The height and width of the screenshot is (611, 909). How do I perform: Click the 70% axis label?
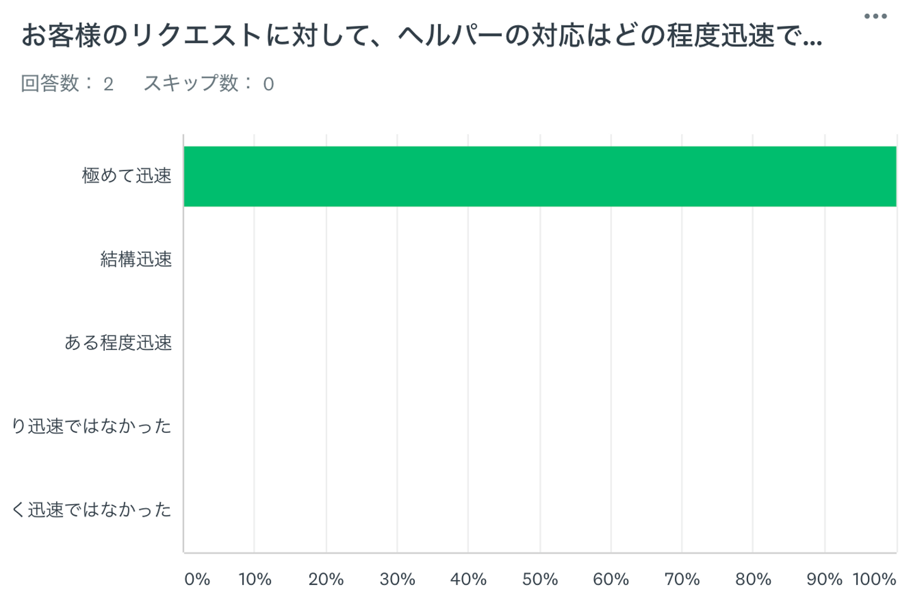coord(682,579)
